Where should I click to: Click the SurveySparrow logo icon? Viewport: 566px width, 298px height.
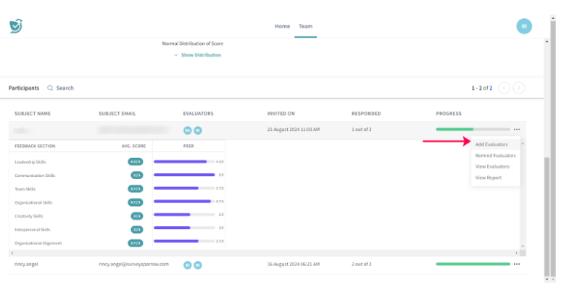(16, 26)
